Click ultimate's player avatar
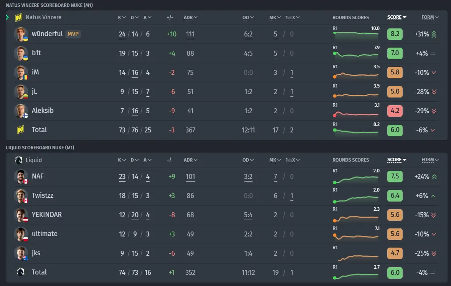 (x=21, y=234)
